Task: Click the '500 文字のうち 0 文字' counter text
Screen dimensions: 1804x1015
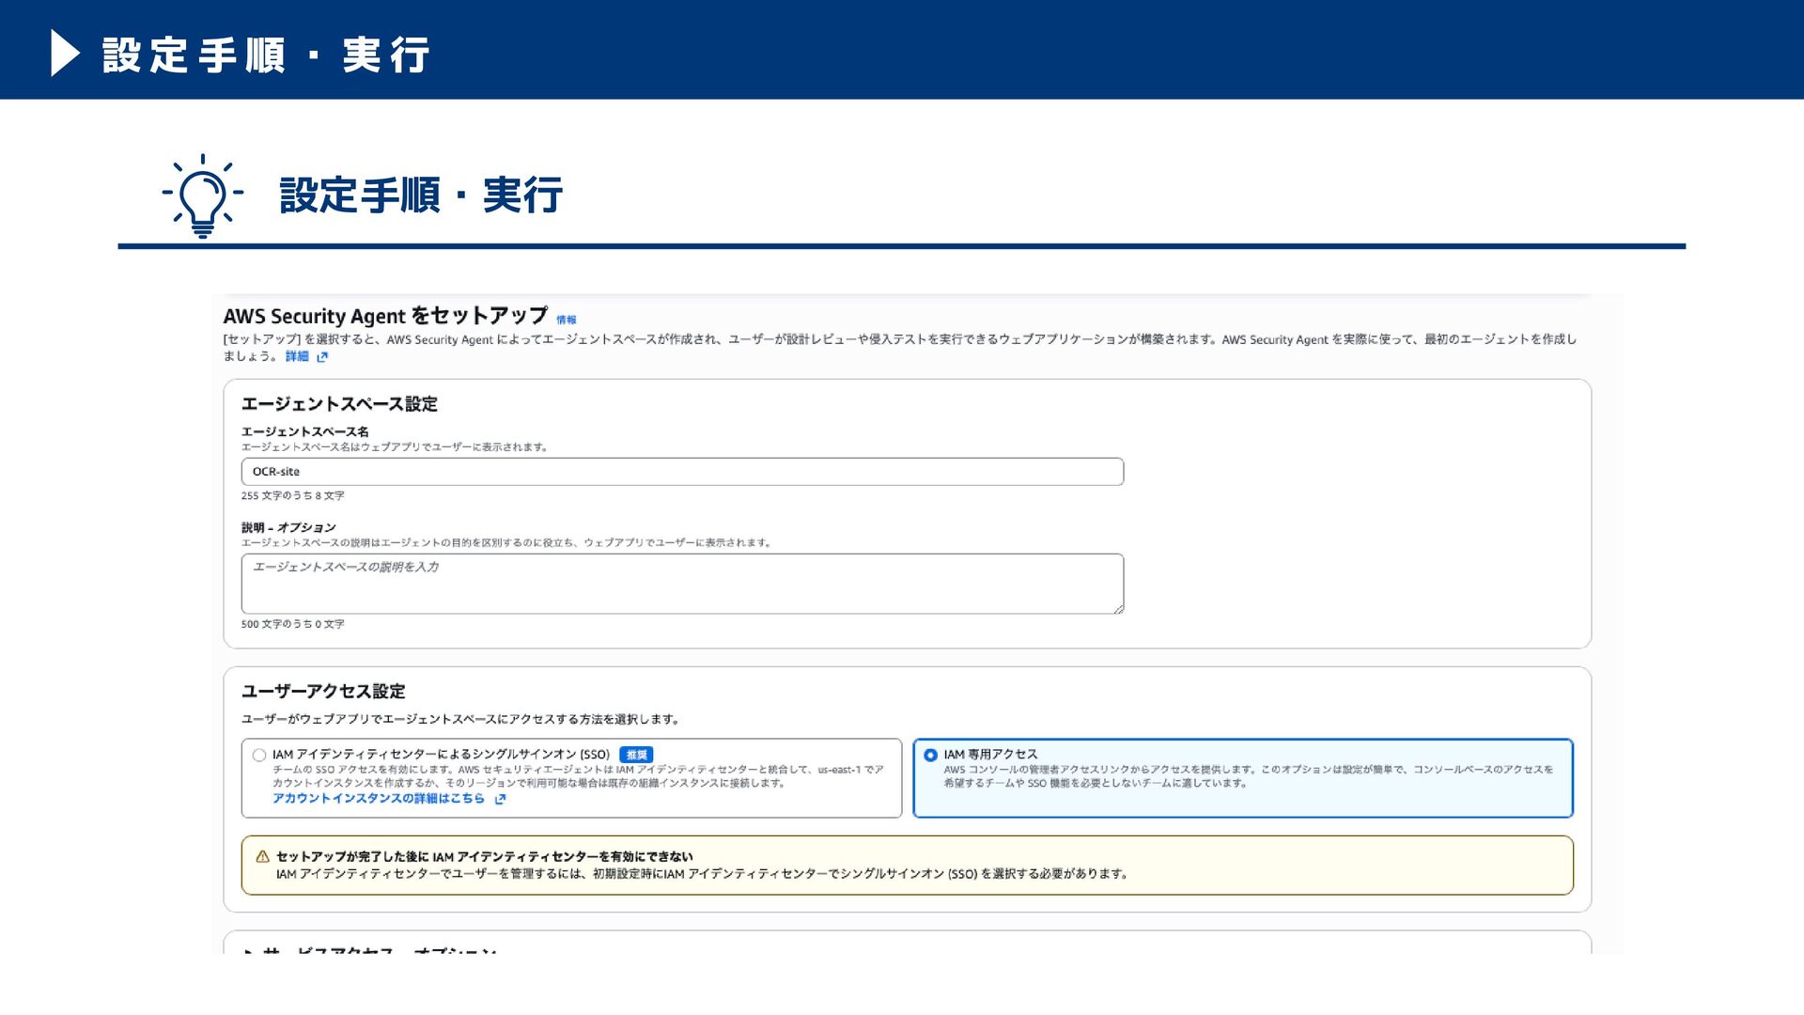Action: [x=292, y=624]
